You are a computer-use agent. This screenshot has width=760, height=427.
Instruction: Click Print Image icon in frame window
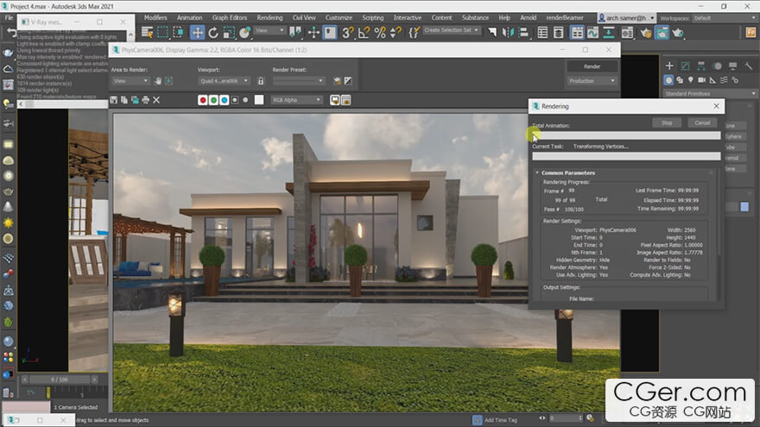click(145, 100)
